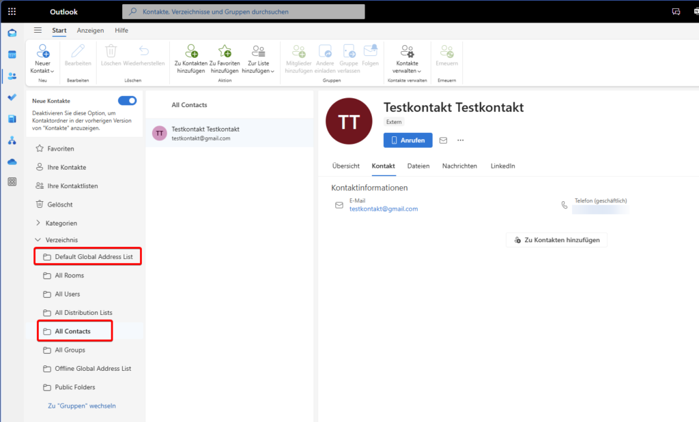Image resolution: width=699 pixels, height=422 pixels.
Task: Switch to the Anzeigen ribbon tab
Action: tap(90, 31)
